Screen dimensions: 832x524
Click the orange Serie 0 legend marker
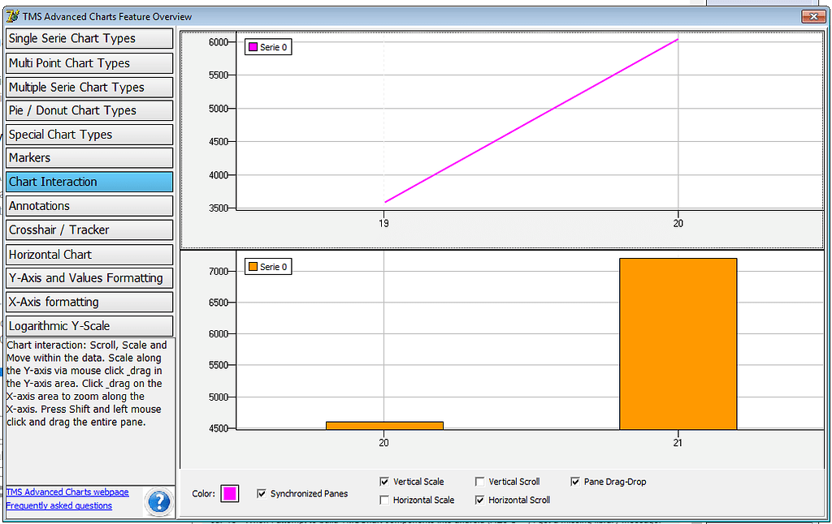point(251,266)
